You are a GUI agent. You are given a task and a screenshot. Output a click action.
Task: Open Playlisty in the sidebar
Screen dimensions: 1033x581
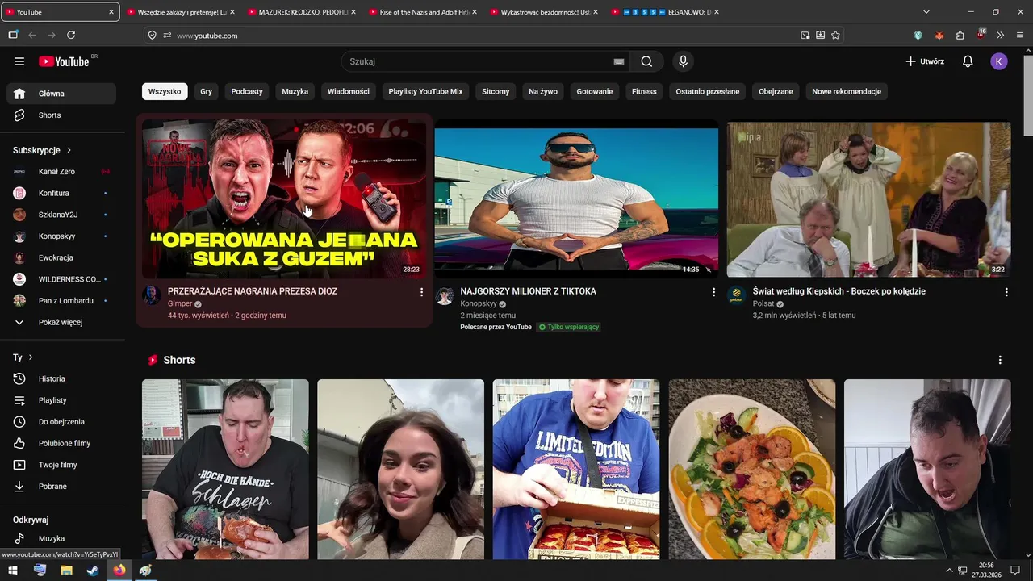61,400
